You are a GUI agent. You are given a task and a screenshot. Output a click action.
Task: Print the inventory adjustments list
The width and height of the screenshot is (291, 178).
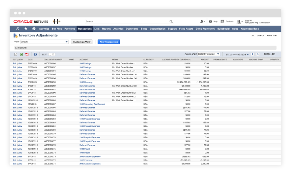(x=35, y=54)
